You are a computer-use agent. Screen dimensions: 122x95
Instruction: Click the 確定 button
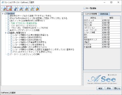click(x=100, y=88)
